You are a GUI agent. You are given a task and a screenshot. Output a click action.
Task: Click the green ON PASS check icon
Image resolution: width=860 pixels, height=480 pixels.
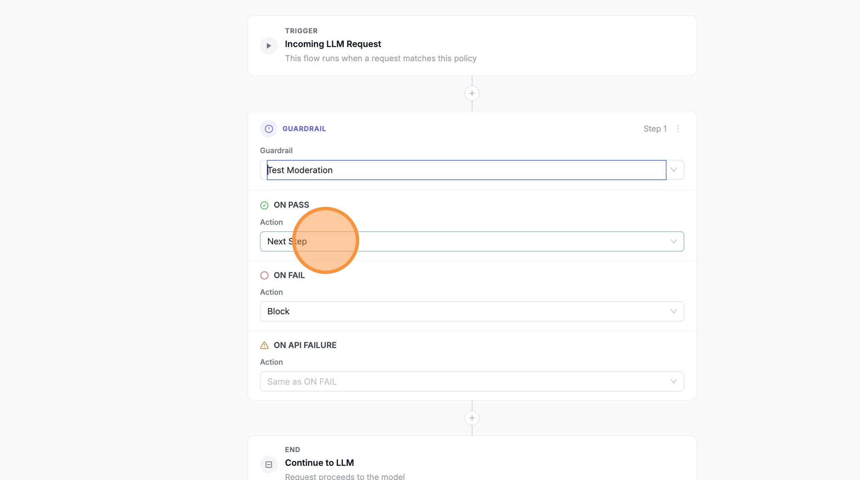264,205
